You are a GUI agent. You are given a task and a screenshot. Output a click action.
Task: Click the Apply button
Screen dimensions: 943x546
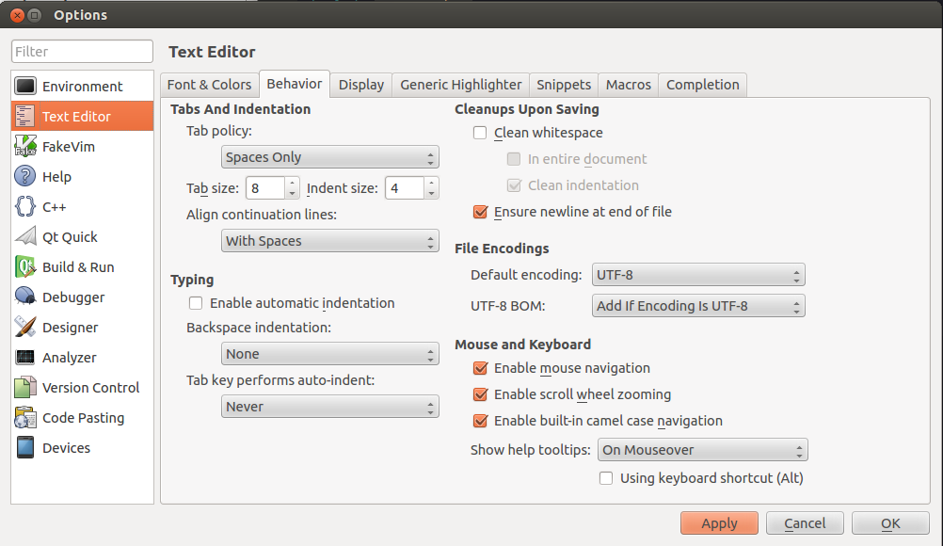[719, 523]
